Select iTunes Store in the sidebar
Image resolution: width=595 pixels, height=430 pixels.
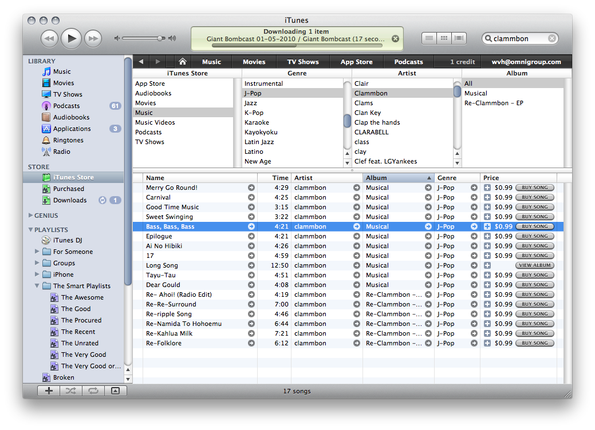point(73,177)
